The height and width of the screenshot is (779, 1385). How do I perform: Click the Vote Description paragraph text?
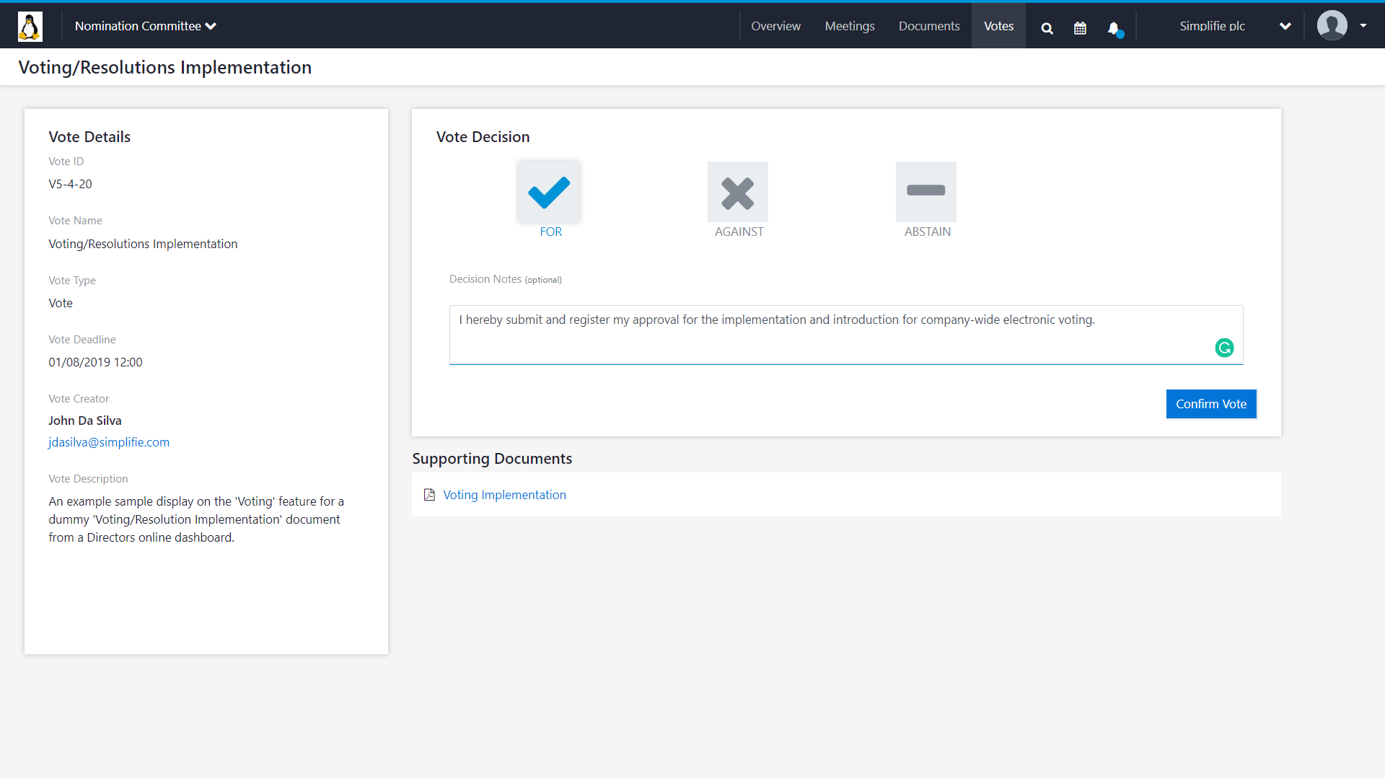[196, 519]
